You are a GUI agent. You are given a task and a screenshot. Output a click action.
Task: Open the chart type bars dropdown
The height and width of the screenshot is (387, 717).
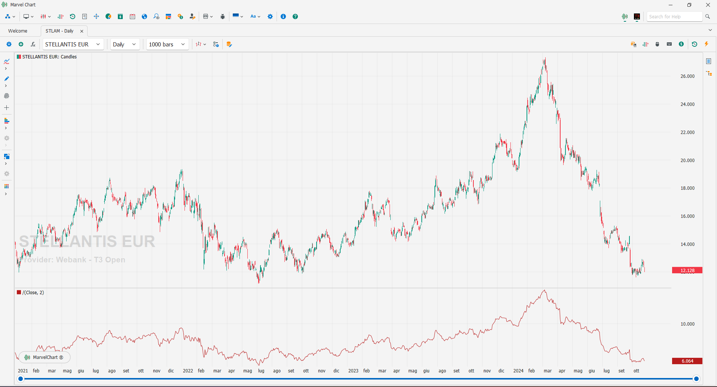(201, 44)
